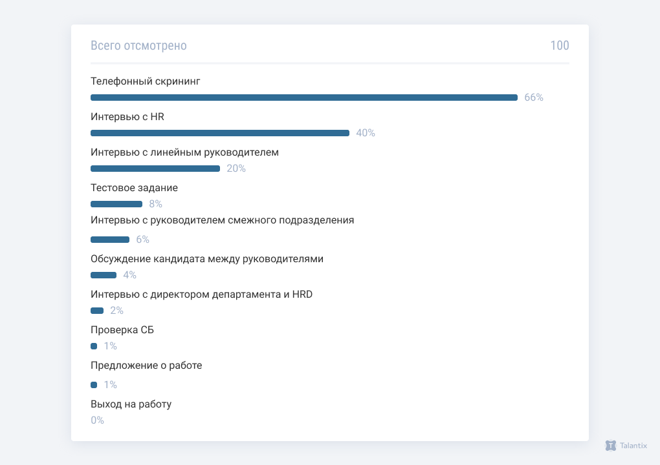Screen dimensions: 660x465
Task: Click the 66% value for phone screening
Action: pyautogui.click(x=534, y=98)
